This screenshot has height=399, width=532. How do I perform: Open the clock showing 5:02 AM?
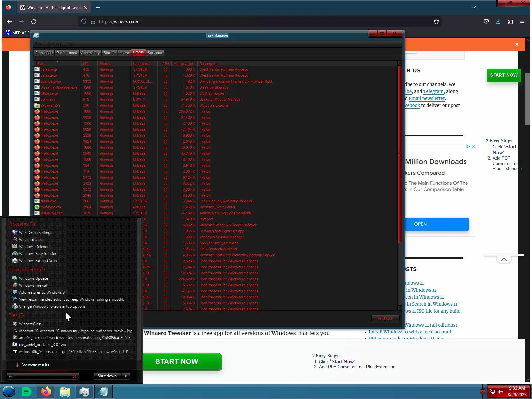pyautogui.click(x=517, y=391)
